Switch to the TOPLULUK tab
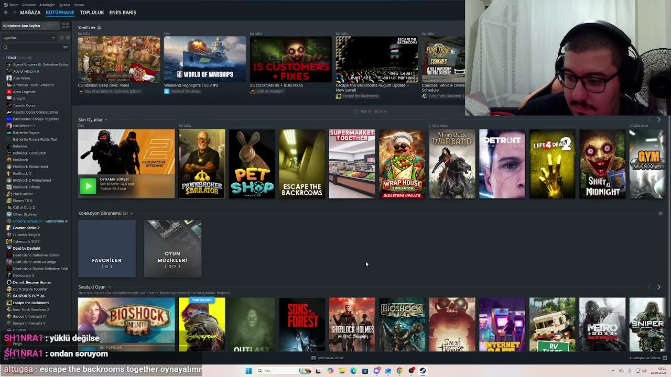671x377 pixels. (92, 13)
